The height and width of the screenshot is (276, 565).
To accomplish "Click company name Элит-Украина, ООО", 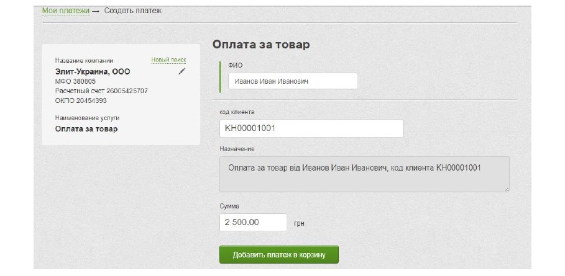I will tap(93, 72).
